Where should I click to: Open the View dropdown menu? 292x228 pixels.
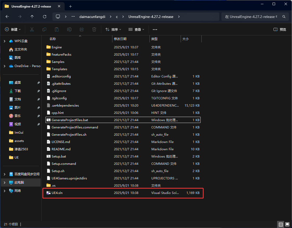(x=136, y=29)
